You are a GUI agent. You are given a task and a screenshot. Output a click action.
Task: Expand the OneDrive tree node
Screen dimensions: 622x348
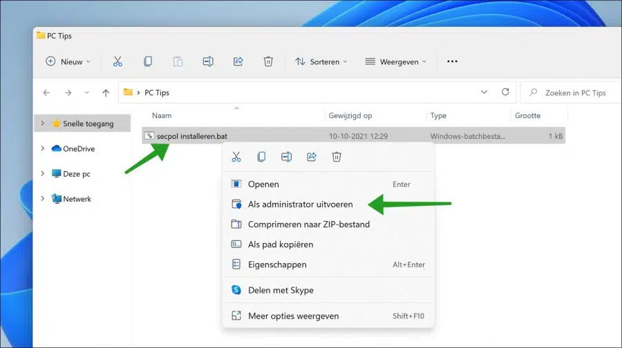click(x=42, y=148)
